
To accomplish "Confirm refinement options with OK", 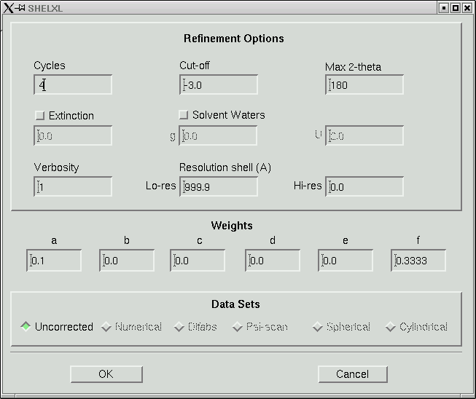I will (x=106, y=374).
